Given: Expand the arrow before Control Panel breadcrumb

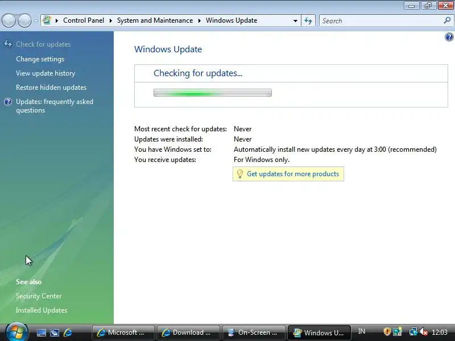Looking at the screenshot, I should coord(57,20).
